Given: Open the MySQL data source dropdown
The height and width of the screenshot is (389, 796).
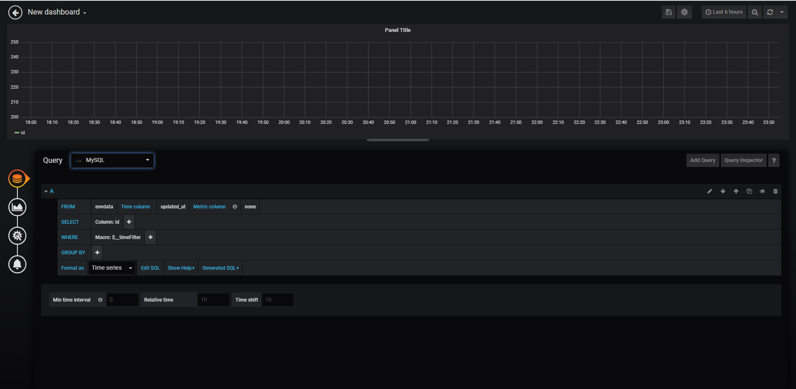Looking at the screenshot, I should [112, 160].
